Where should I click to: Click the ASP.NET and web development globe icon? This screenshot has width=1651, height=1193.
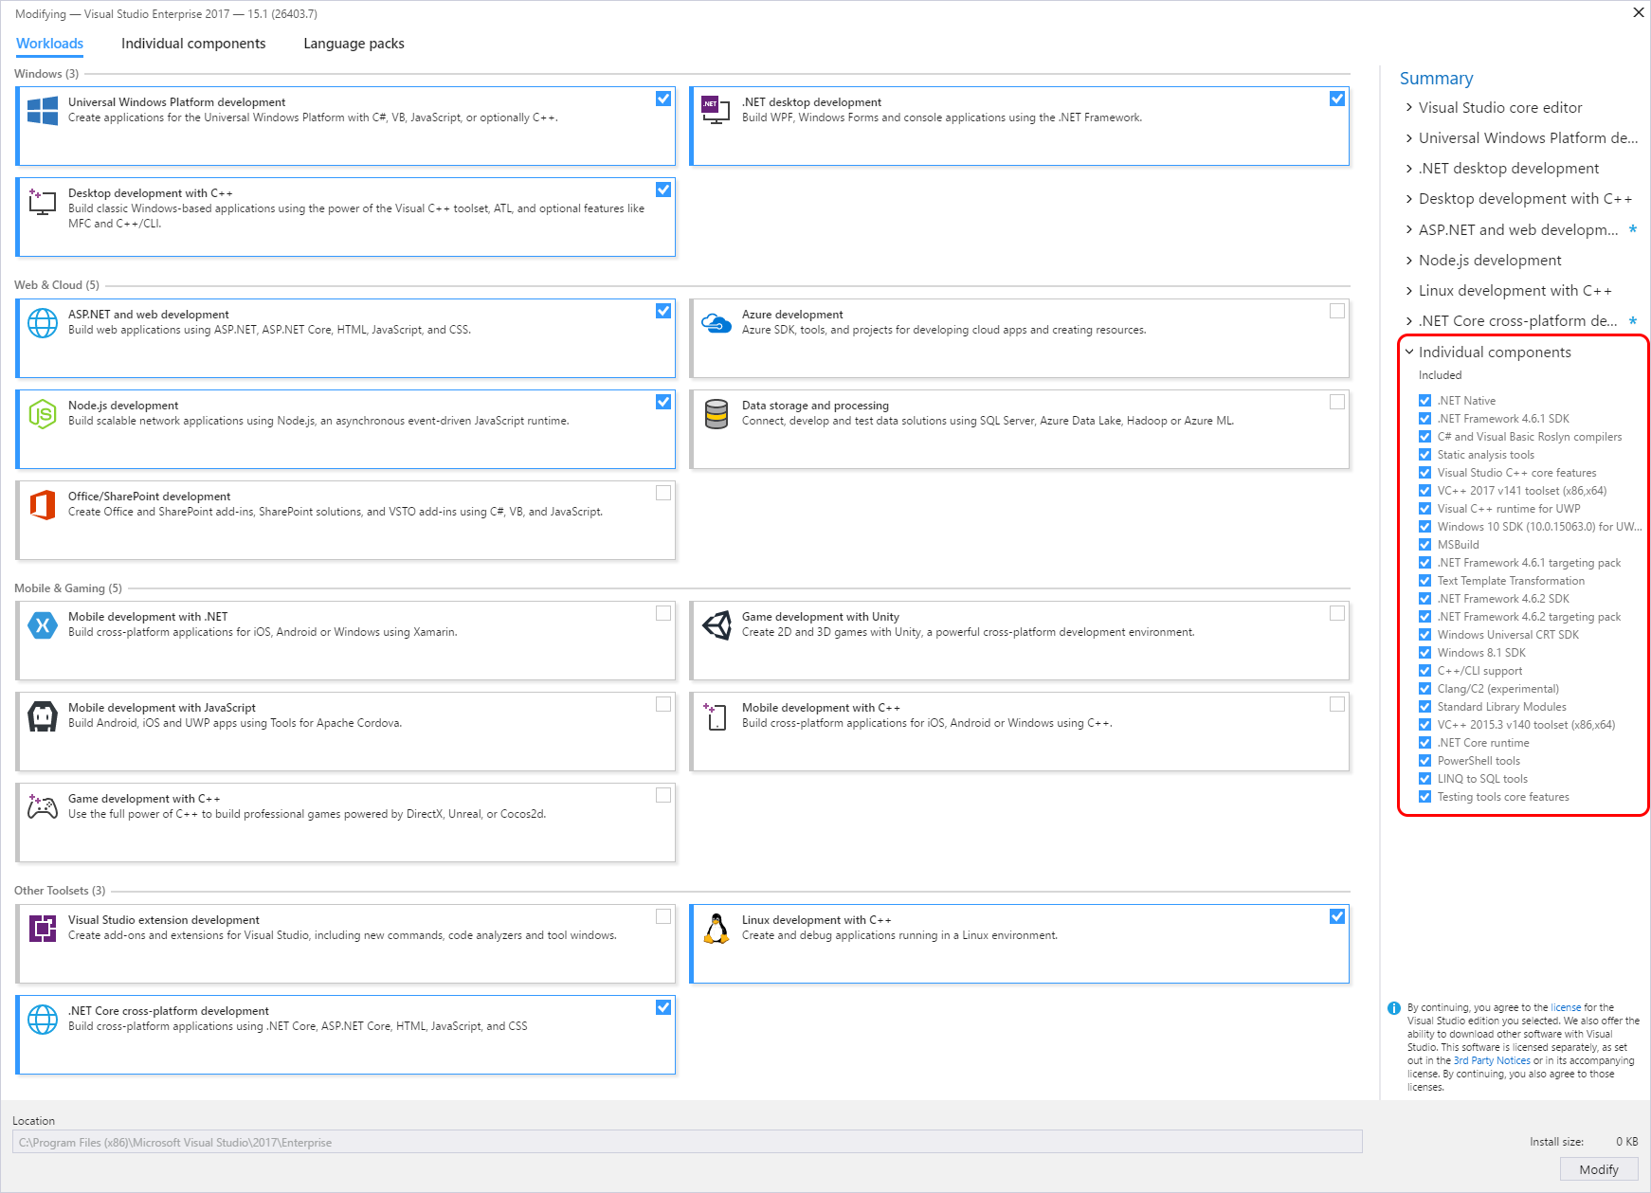click(43, 323)
